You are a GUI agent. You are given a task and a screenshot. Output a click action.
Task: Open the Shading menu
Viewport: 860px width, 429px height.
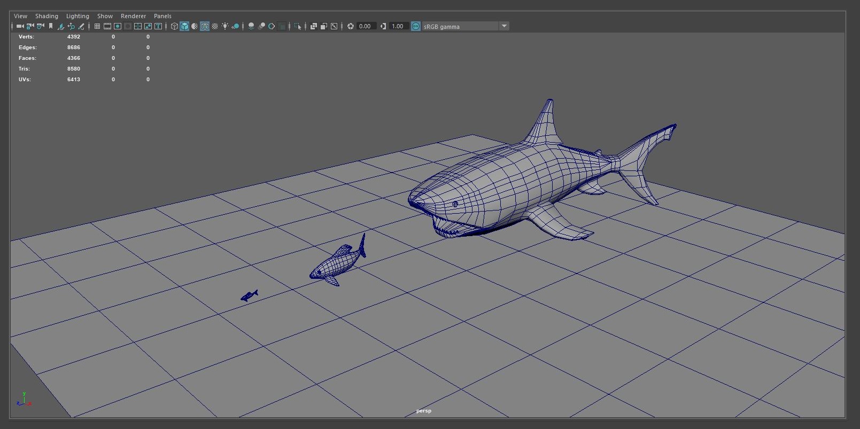[47, 16]
